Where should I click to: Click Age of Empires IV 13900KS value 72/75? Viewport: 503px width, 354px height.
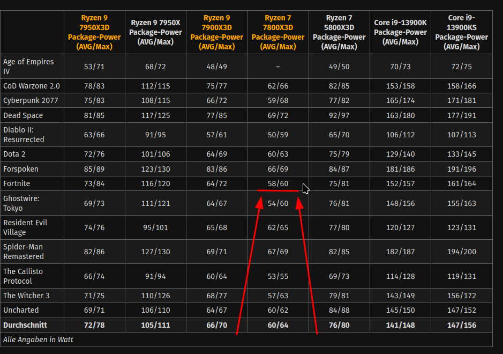pos(462,67)
